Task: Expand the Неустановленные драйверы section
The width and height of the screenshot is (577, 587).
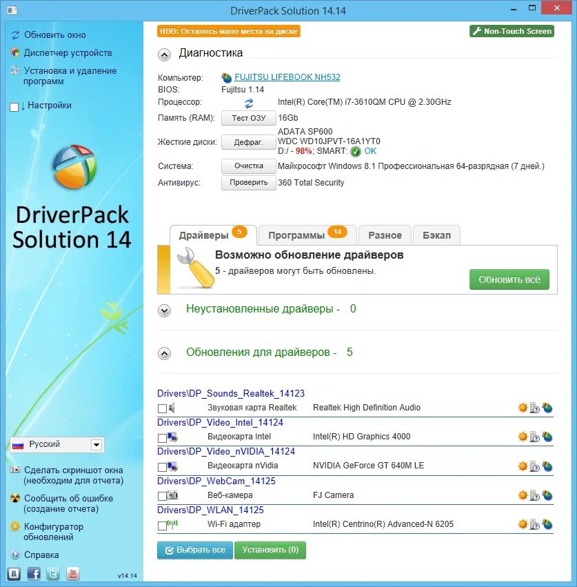Action: pyautogui.click(x=164, y=310)
